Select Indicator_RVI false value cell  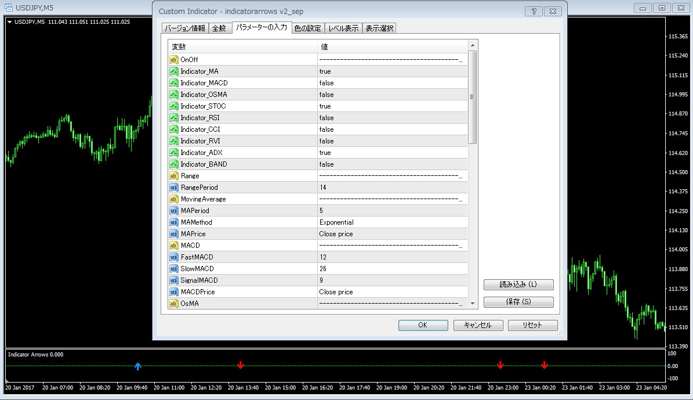point(393,140)
